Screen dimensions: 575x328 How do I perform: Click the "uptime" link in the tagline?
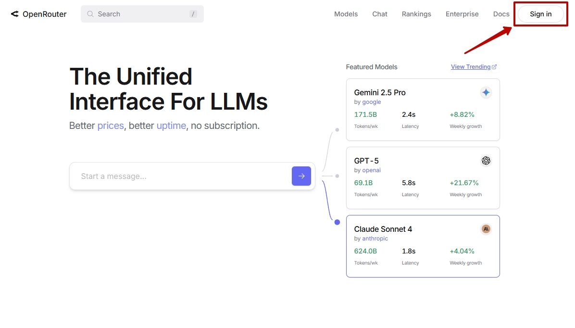[x=171, y=126]
